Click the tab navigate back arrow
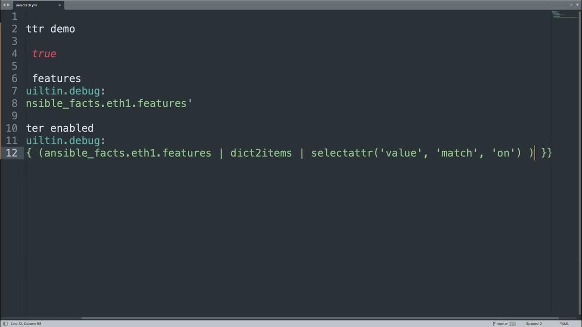This screenshot has height=327, width=582. click(4, 5)
